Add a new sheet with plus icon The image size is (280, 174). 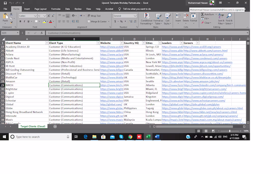[55, 126]
